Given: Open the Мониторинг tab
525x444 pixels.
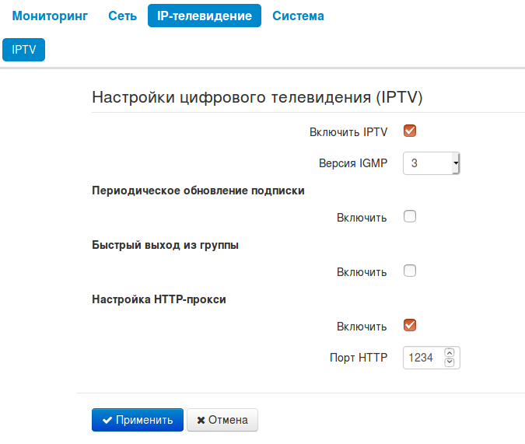Looking at the screenshot, I should (51, 16).
